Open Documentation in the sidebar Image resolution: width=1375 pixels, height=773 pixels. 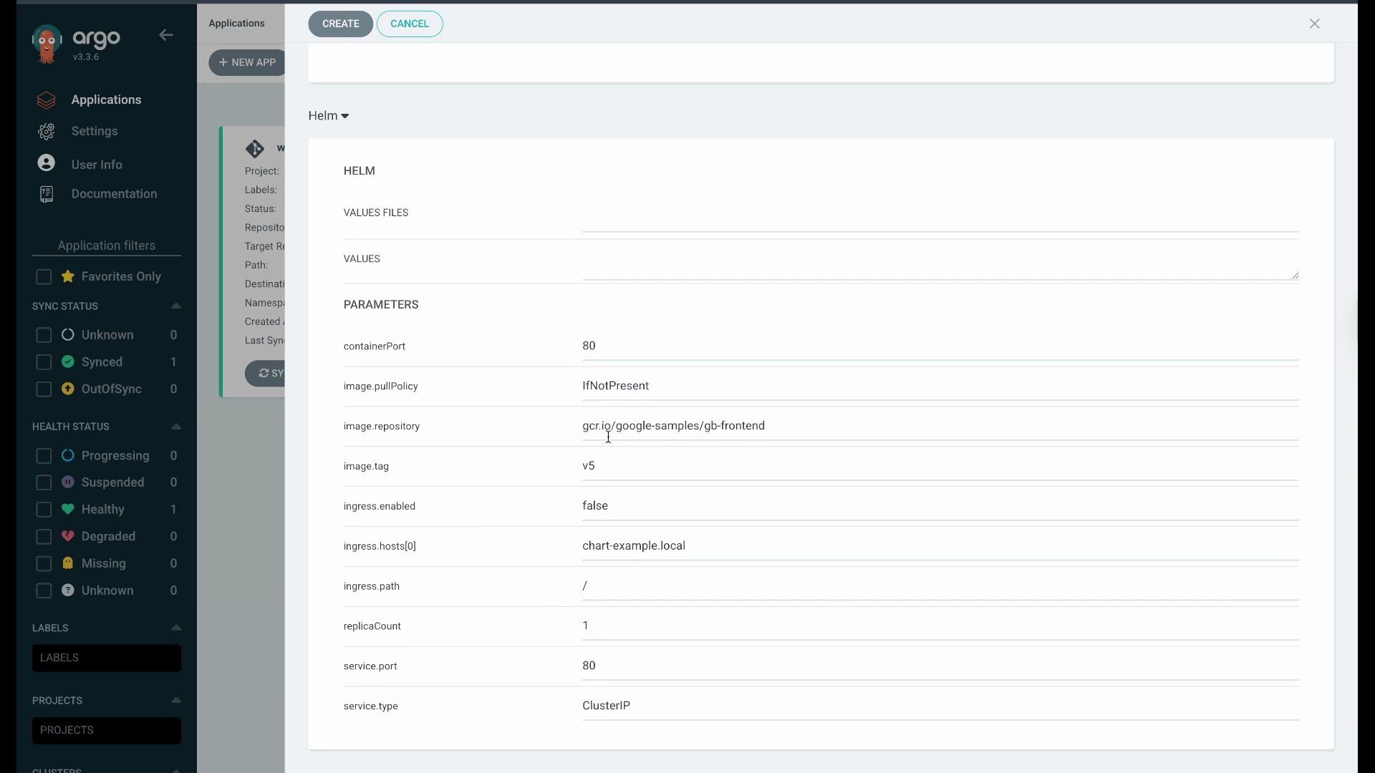point(114,194)
